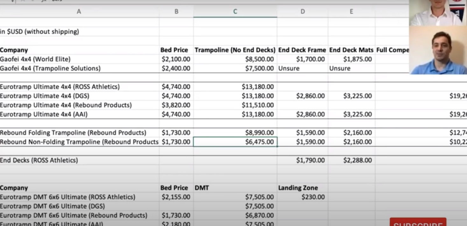The width and height of the screenshot is (467, 226).
Task: Select the "Eurotramp Ultimate 4x4 (ROSS Athletics)" cell
Action: [80, 87]
